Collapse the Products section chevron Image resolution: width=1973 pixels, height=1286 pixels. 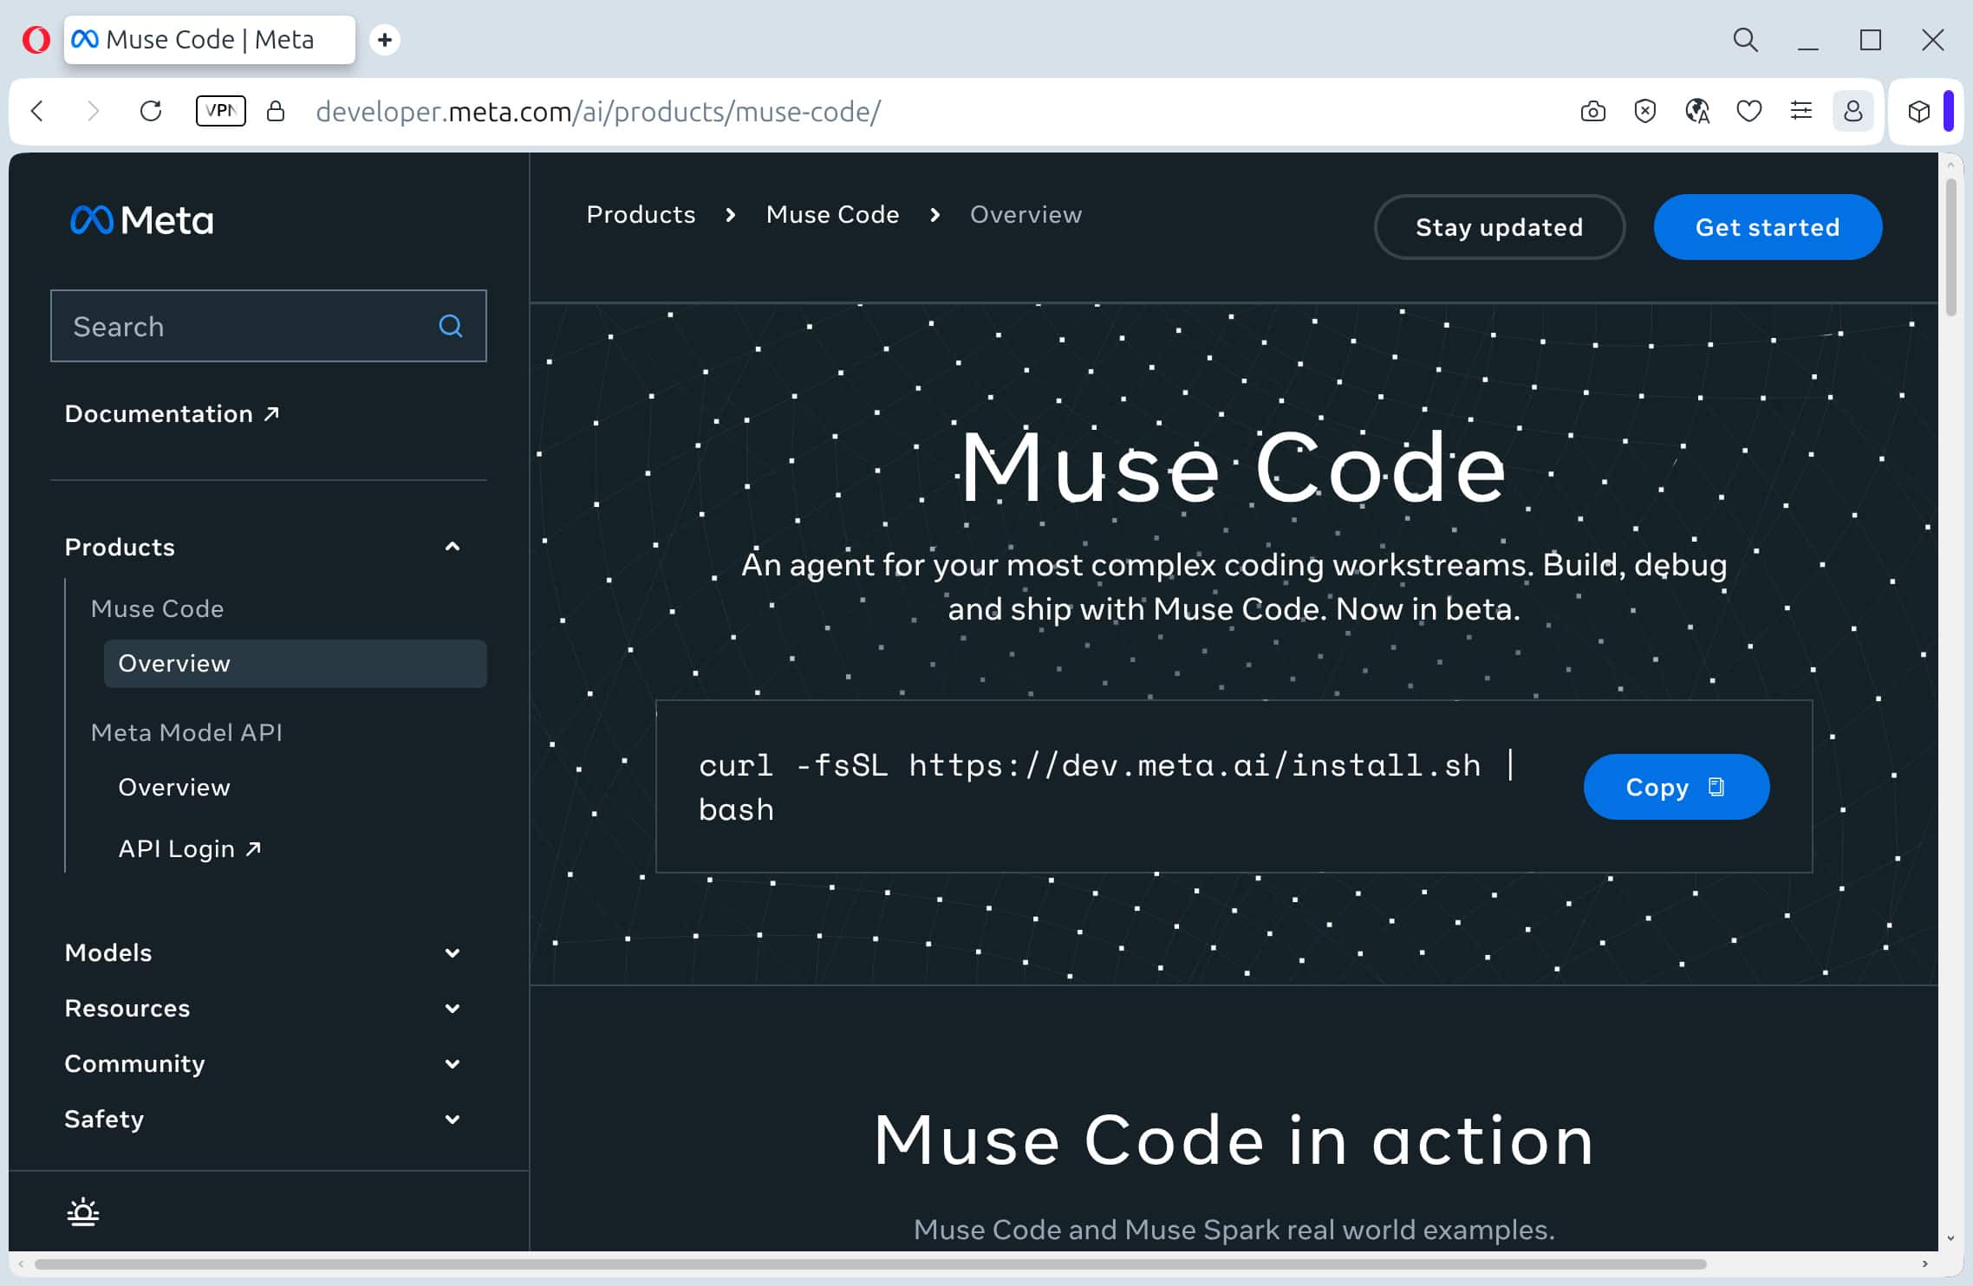(x=453, y=547)
